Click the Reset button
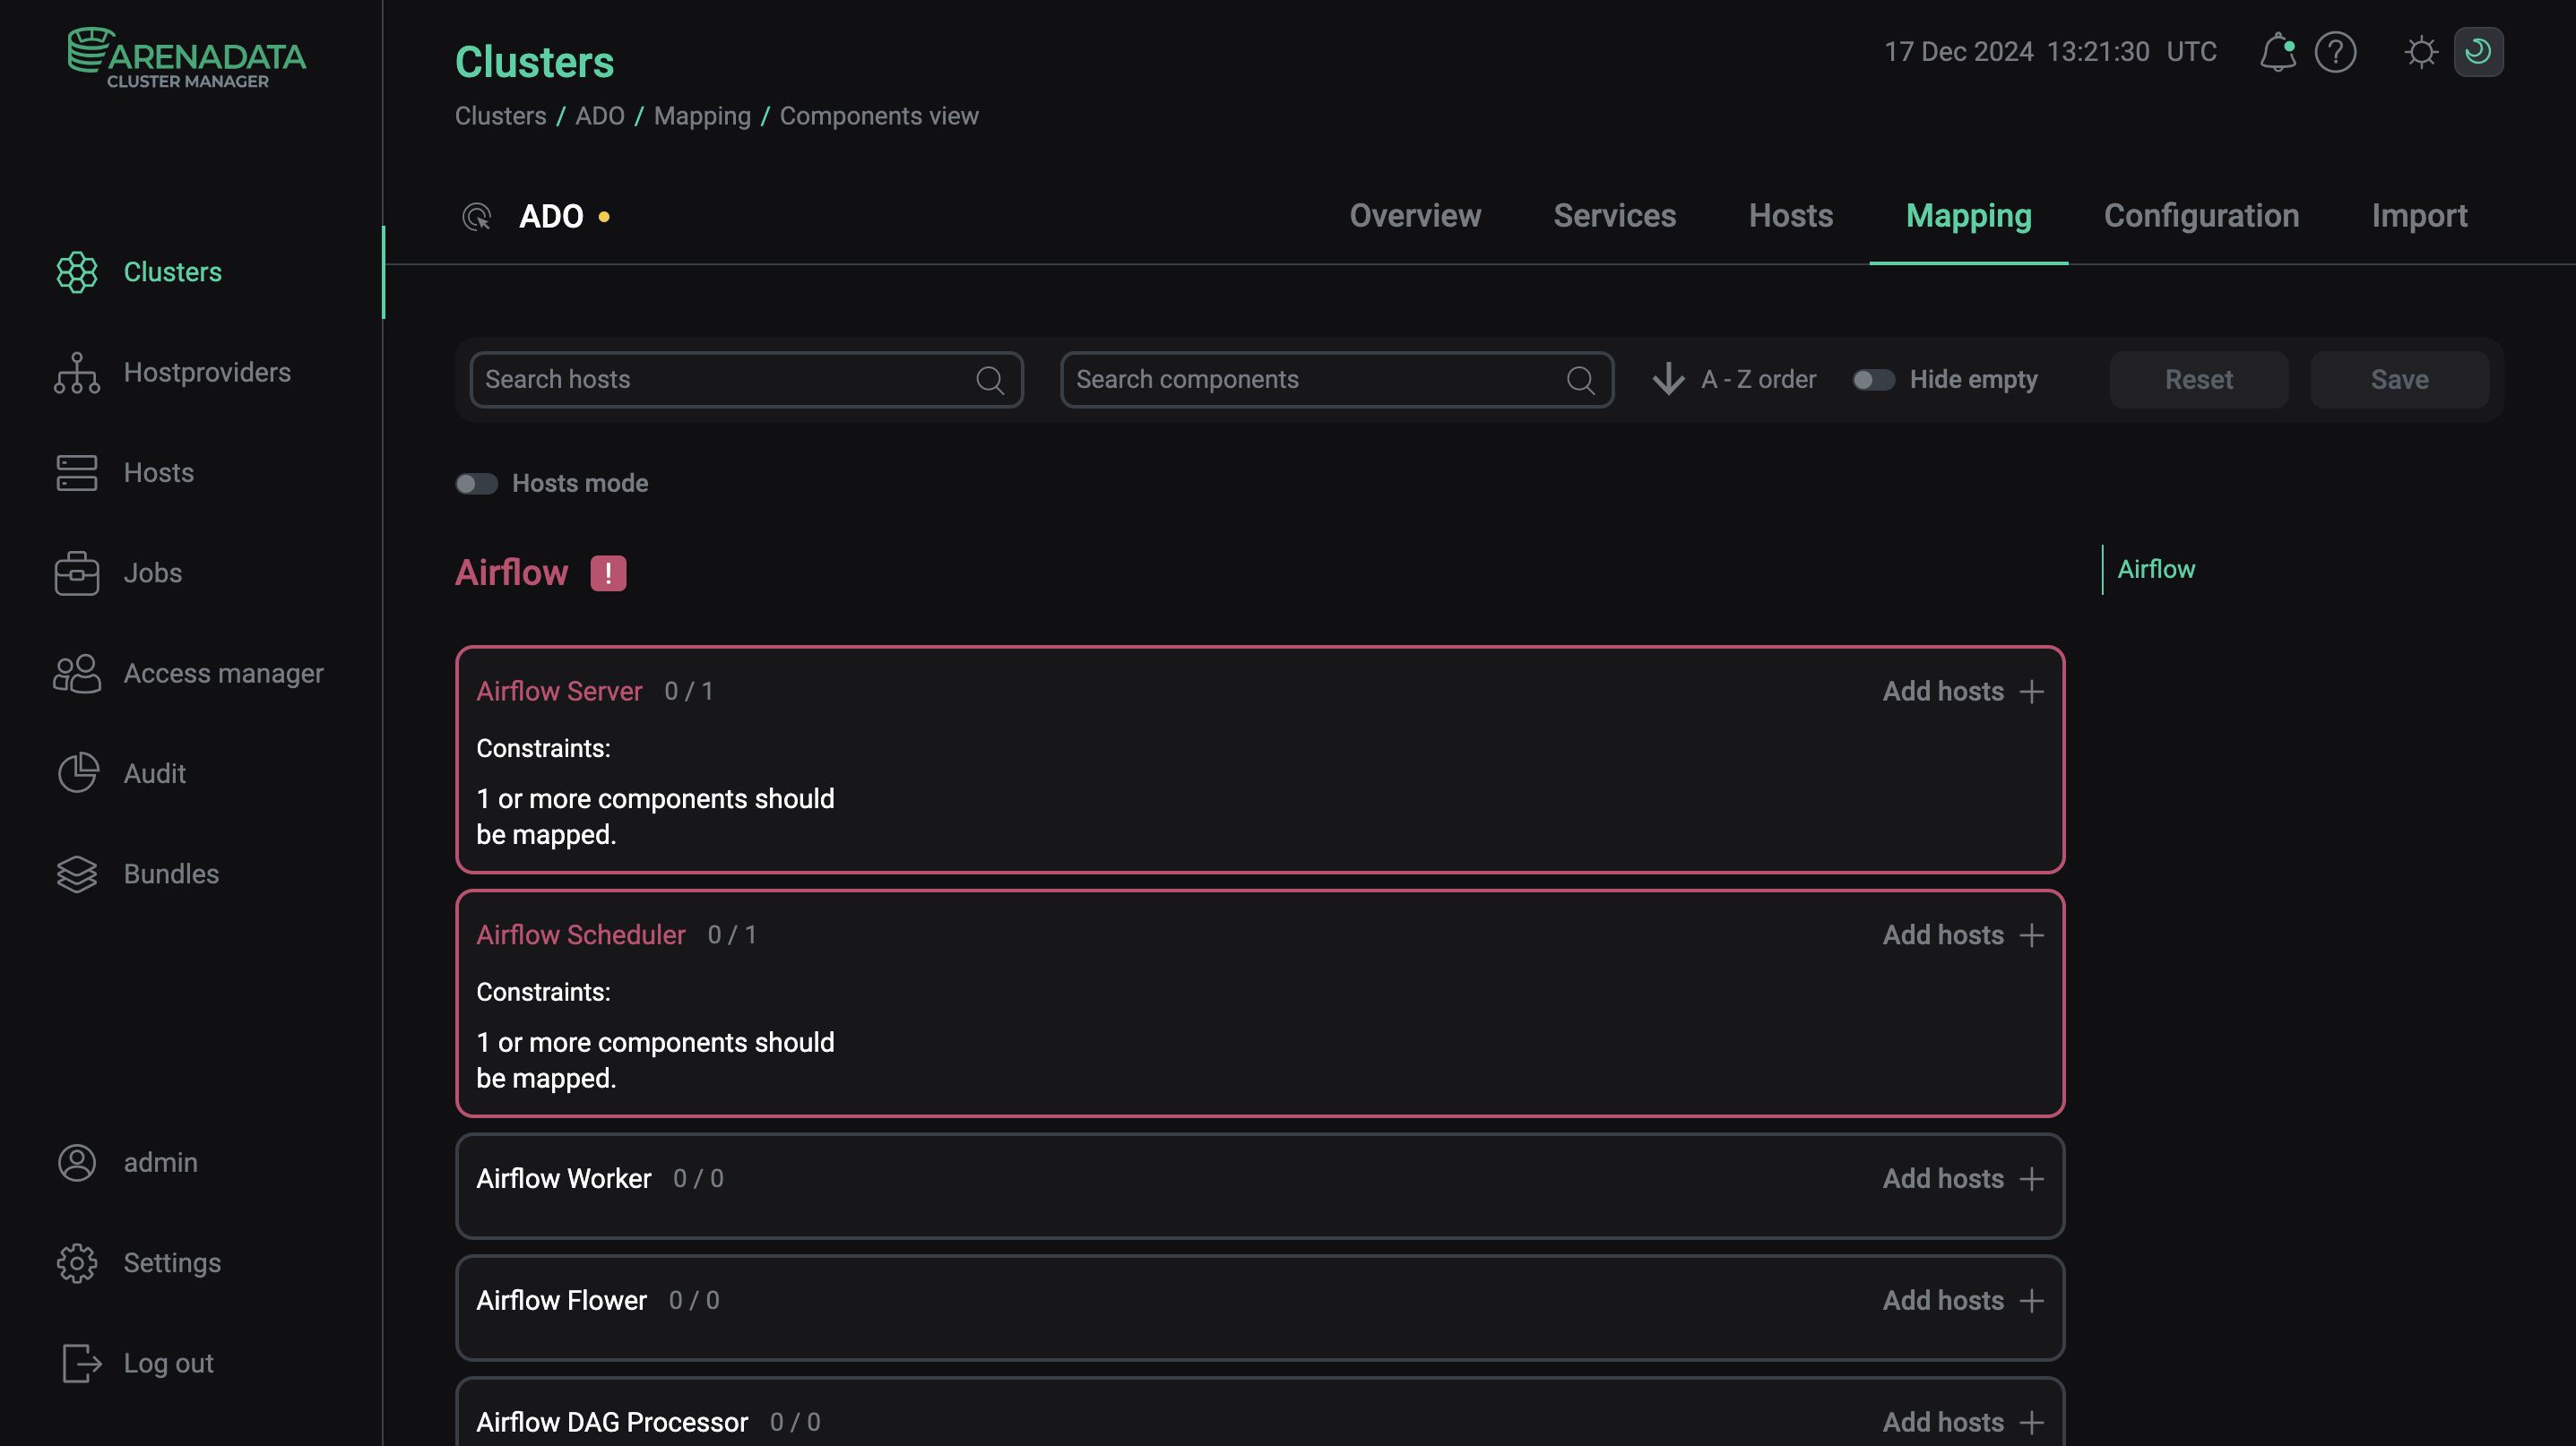The height and width of the screenshot is (1446, 2576). pyautogui.click(x=2199, y=380)
